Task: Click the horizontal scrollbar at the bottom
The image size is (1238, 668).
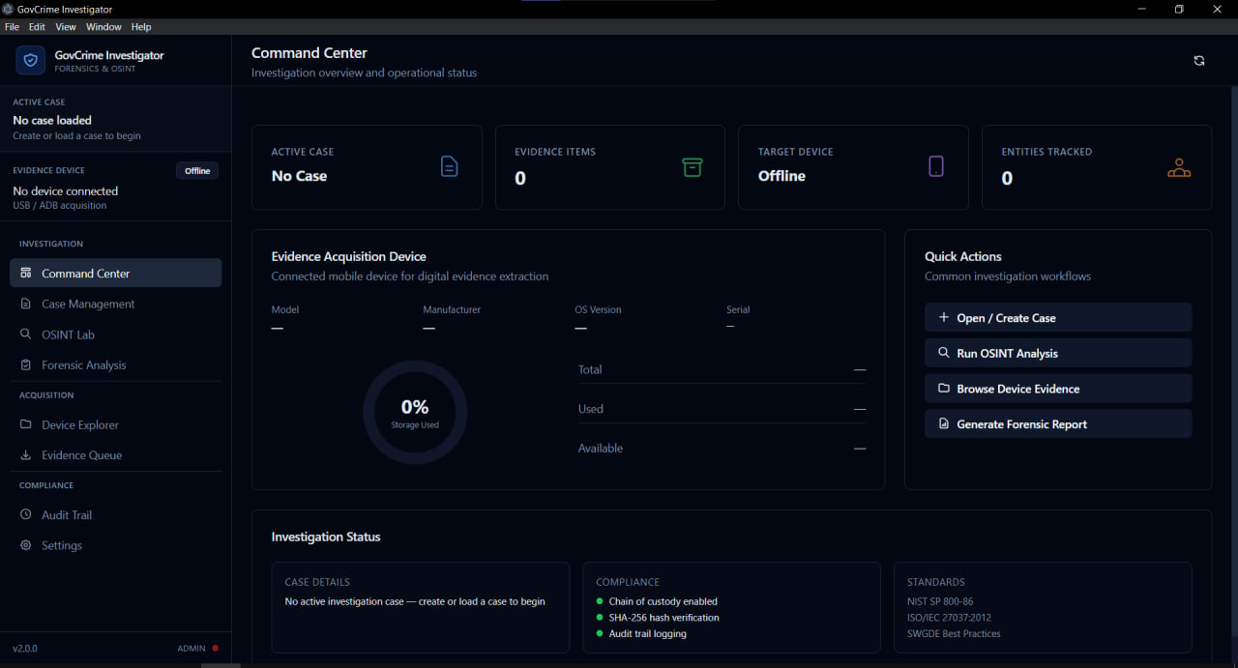Action: pos(221,665)
